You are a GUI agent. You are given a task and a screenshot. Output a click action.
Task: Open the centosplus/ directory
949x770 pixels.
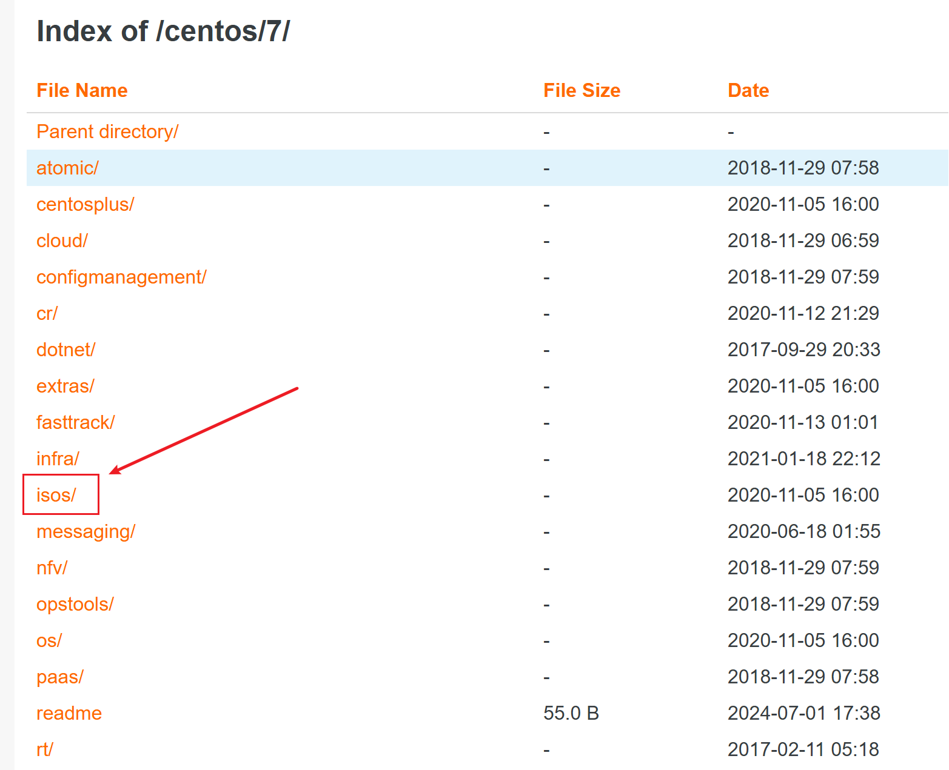coord(85,204)
